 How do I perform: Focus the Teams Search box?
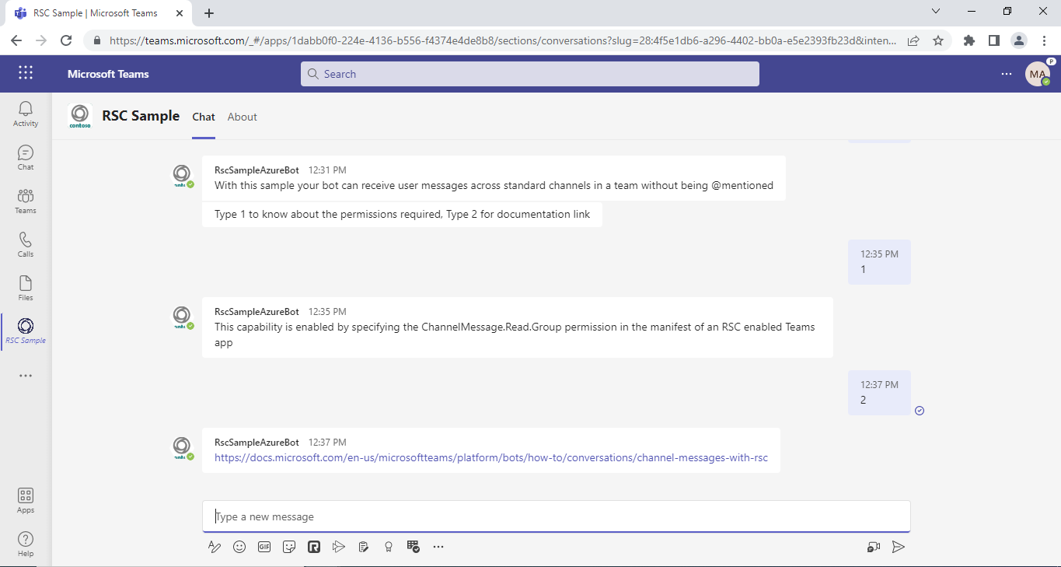pos(530,74)
